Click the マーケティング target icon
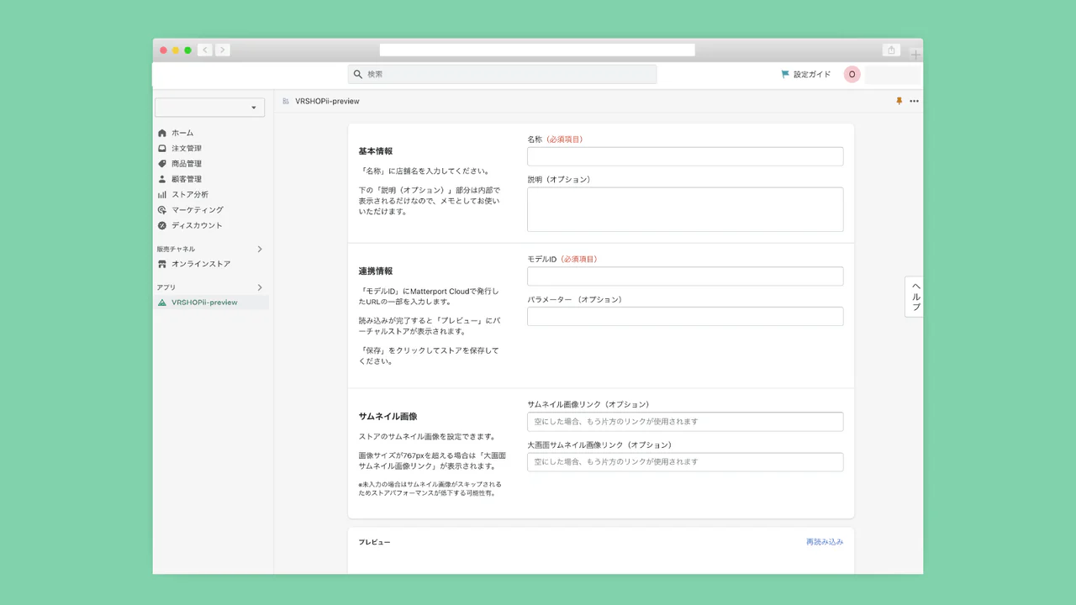1076x605 pixels. (x=162, y=210)
